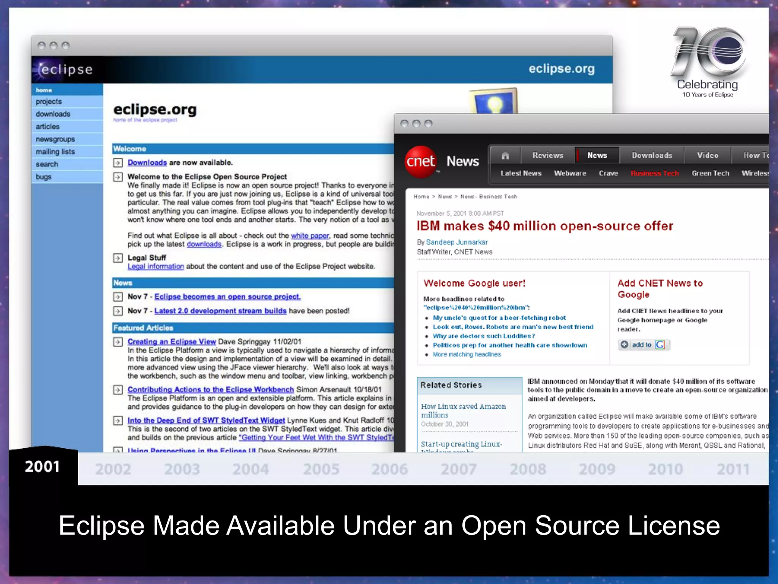Select newsgroups in Eclipse sidebar
Viewport: 778px width, 584px height.
(x=67, y=139)
